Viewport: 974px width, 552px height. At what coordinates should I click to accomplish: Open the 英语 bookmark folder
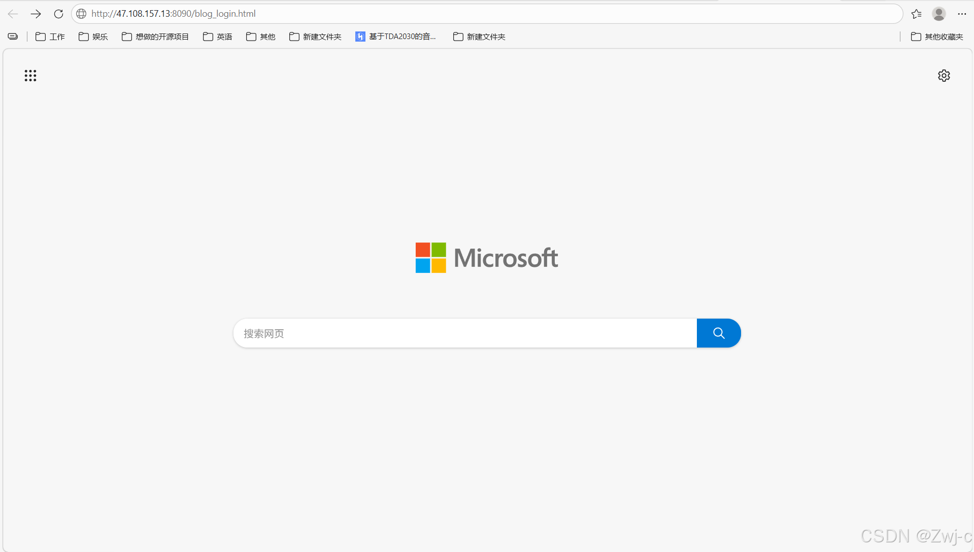pos(218,37)
